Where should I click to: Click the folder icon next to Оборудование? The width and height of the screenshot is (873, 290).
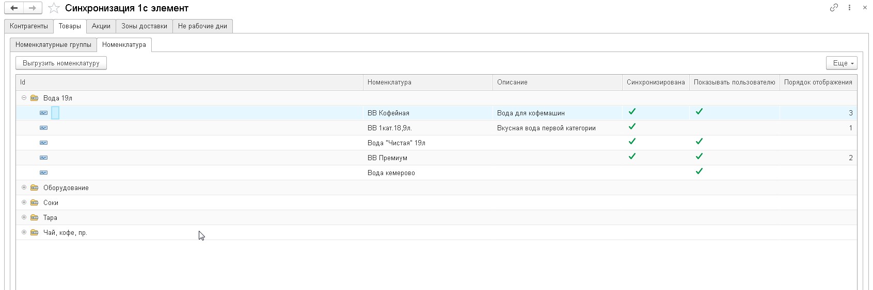[x=35, y=187]
